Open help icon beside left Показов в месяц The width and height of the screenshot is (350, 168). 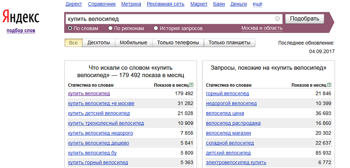click(x=191, y=85)
